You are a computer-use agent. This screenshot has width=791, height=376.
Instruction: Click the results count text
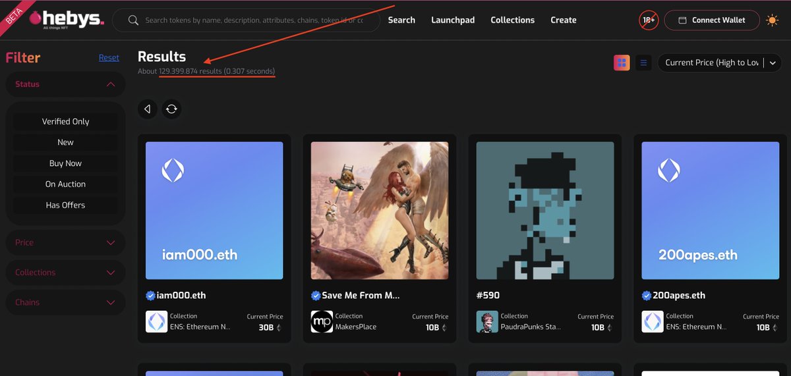click(206, 71)
